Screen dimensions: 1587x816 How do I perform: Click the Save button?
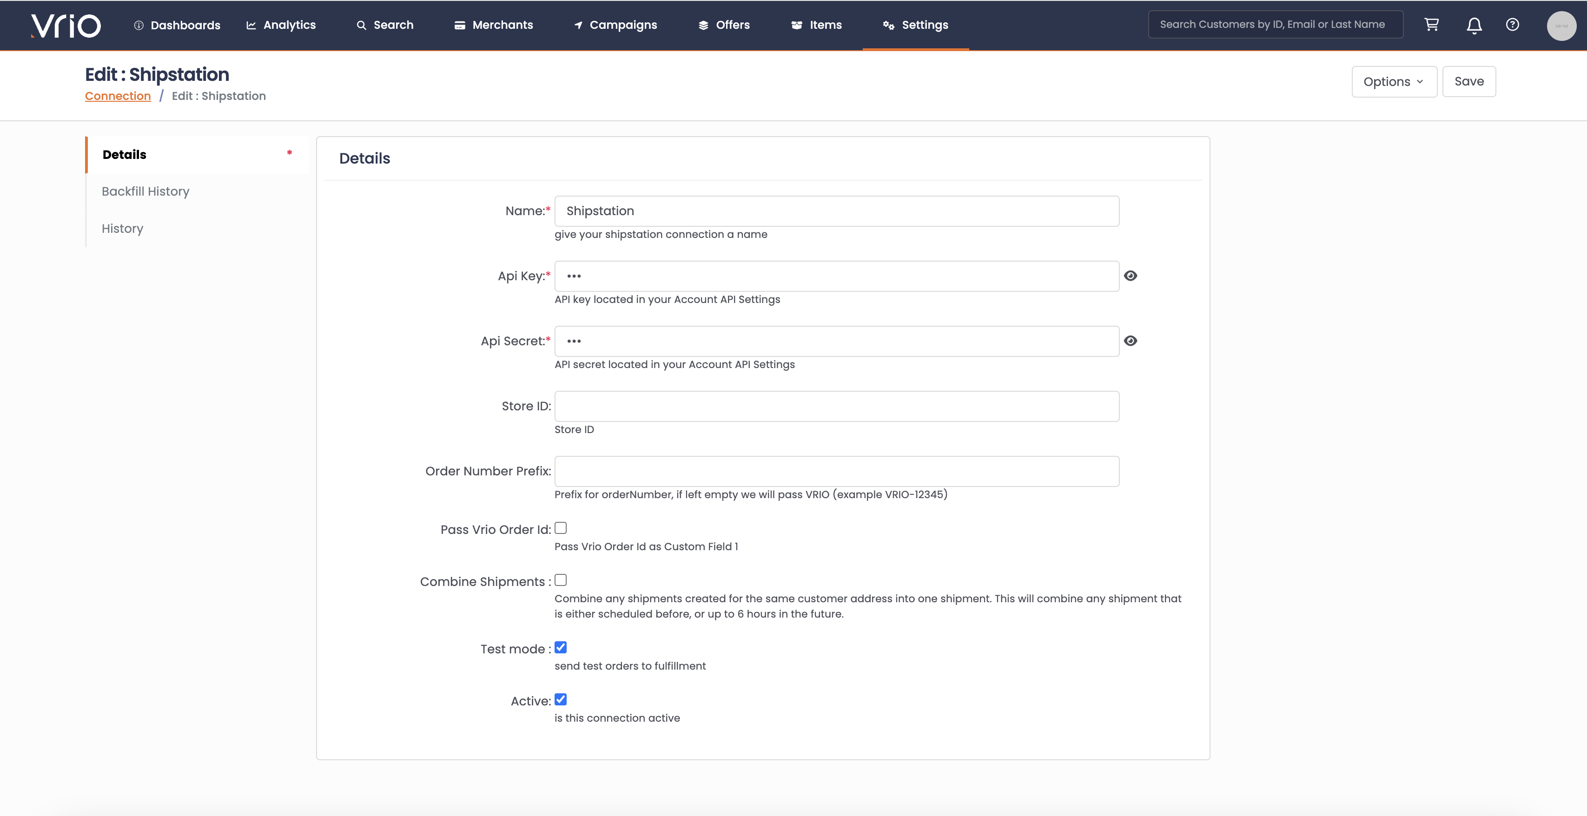click(x=1469, y=81)
